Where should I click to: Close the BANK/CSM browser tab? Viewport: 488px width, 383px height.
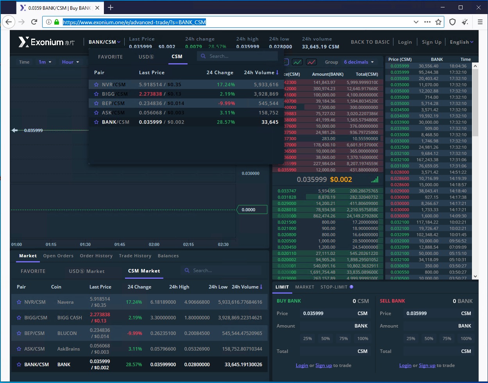[x=97, y=8]
